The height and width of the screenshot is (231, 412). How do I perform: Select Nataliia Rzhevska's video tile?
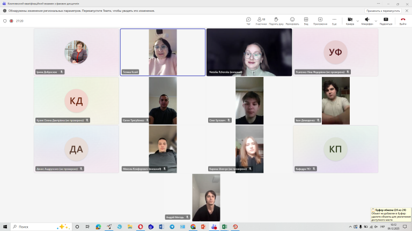click(249, 52)
